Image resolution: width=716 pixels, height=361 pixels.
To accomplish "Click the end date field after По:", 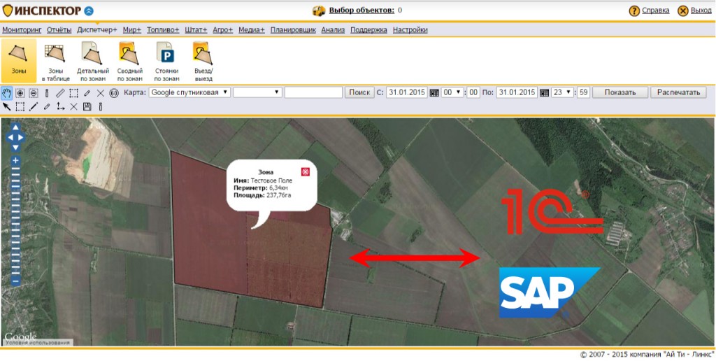I will tap(517, 92).
